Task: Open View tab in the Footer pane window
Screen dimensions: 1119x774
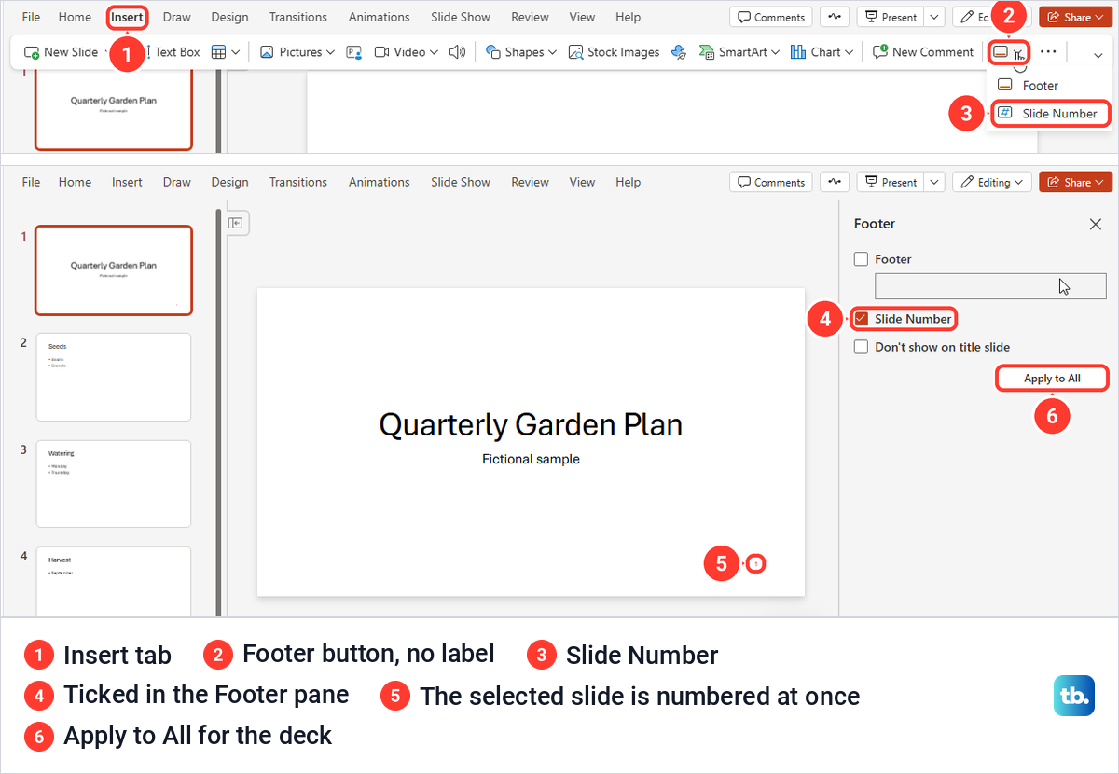Action: coord(582,182)
